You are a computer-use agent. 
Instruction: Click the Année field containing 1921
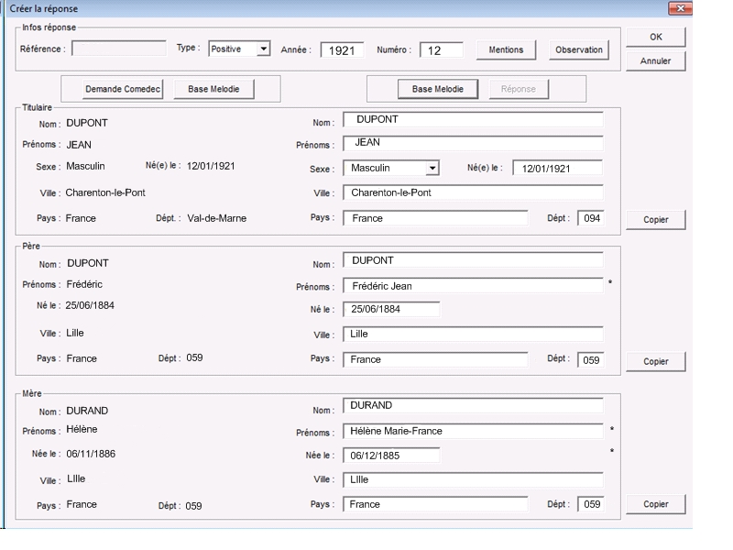pos(342,50)
